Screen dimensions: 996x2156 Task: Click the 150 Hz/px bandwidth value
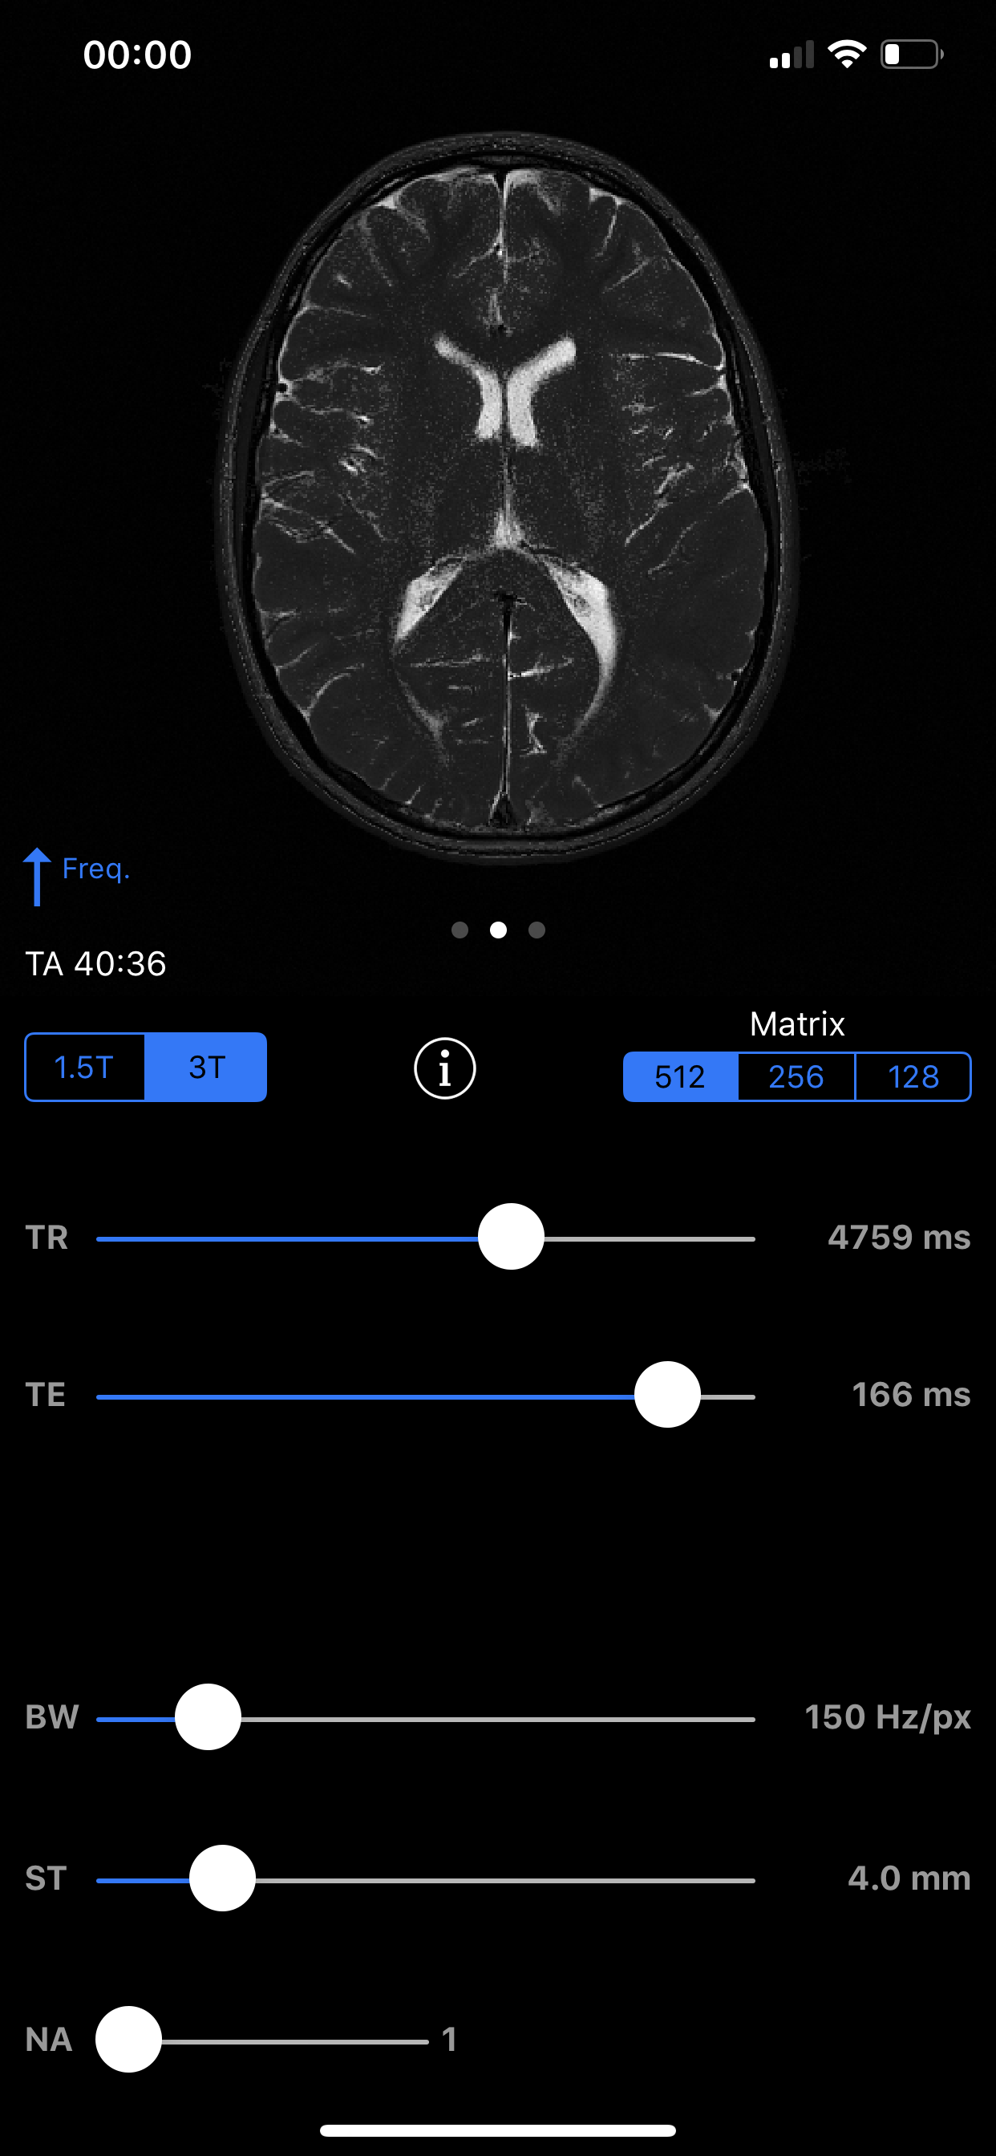click(x=887, y=1717)
